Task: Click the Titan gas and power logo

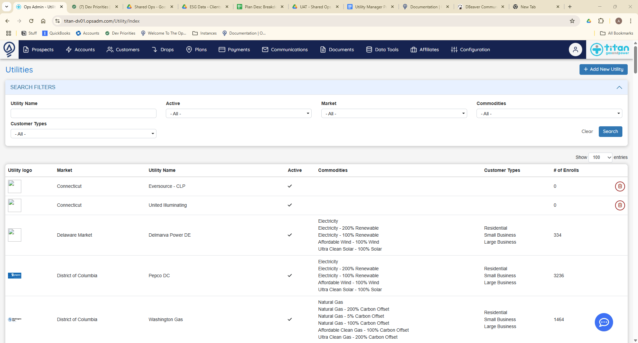Action: tap(610, 50)
